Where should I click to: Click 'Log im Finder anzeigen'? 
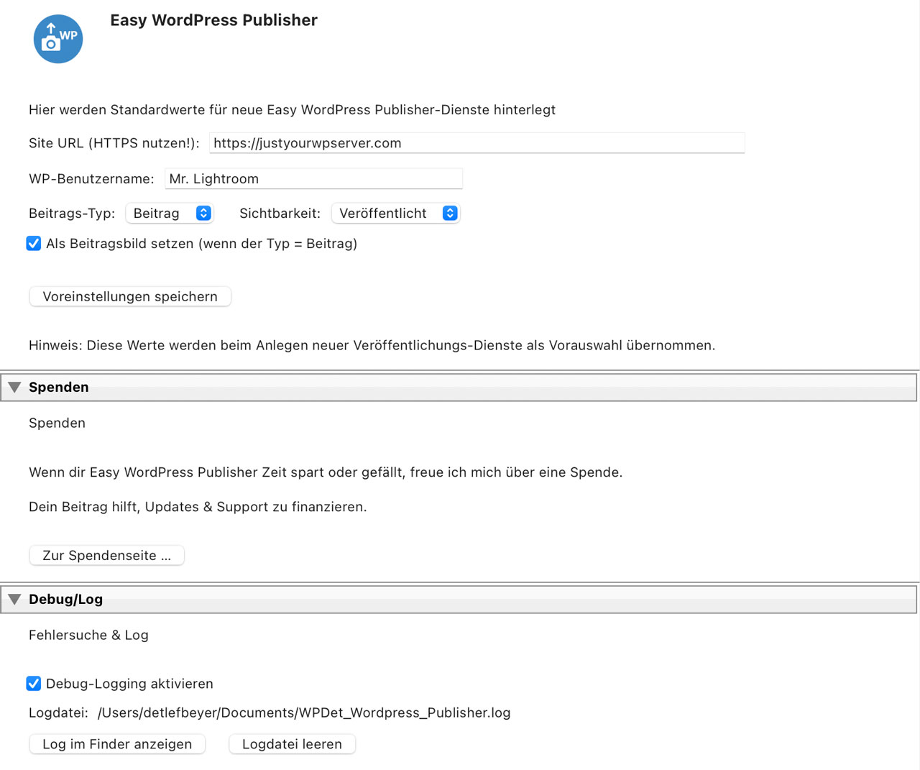click(x=116, y=744)
